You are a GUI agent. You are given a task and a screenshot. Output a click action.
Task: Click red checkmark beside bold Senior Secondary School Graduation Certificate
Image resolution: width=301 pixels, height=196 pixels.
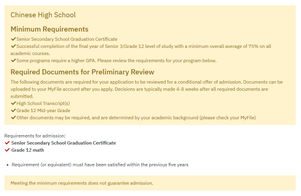7,143
